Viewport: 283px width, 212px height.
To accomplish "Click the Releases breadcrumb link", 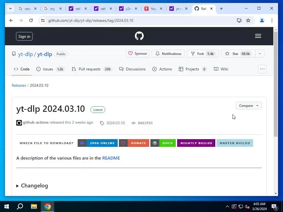I will (19, 85).
